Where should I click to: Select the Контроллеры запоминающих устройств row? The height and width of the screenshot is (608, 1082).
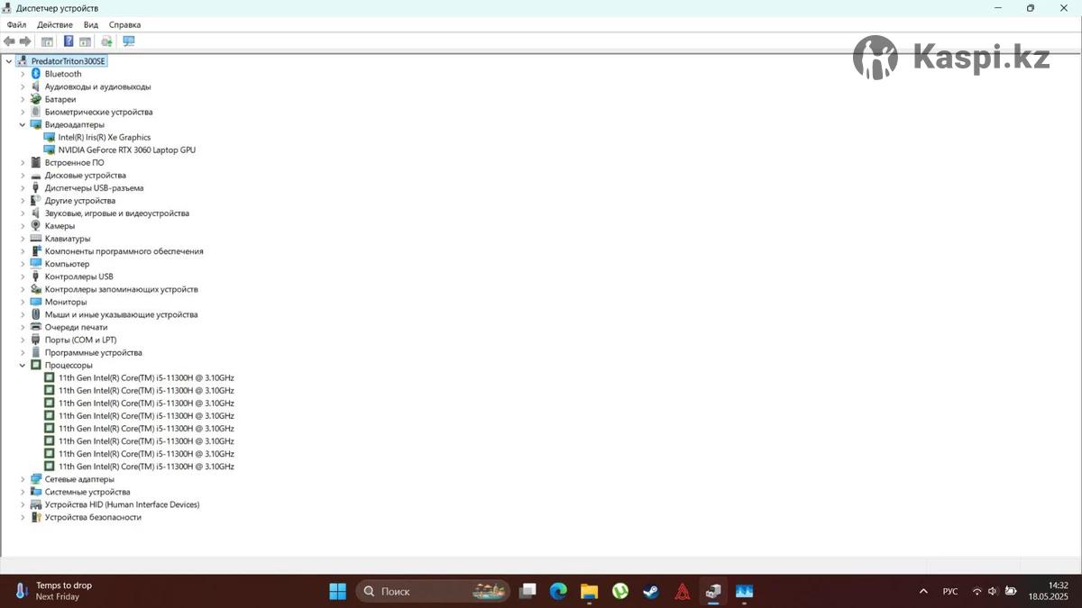pyautogui.click(x=122, y=289)
